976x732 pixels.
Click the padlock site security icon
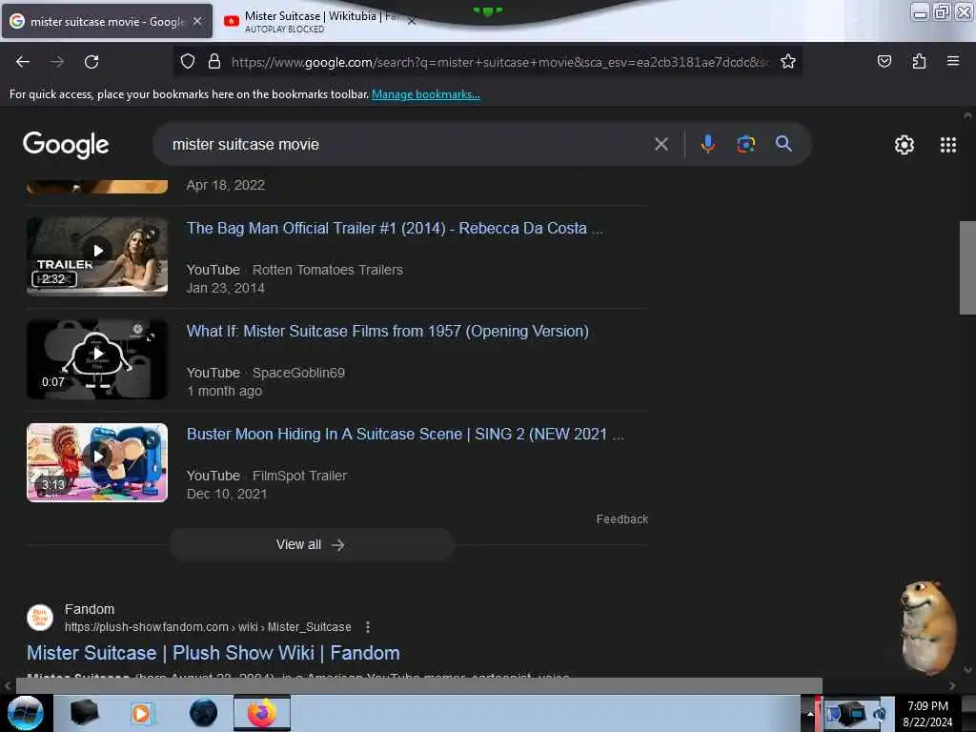[214, 61]
